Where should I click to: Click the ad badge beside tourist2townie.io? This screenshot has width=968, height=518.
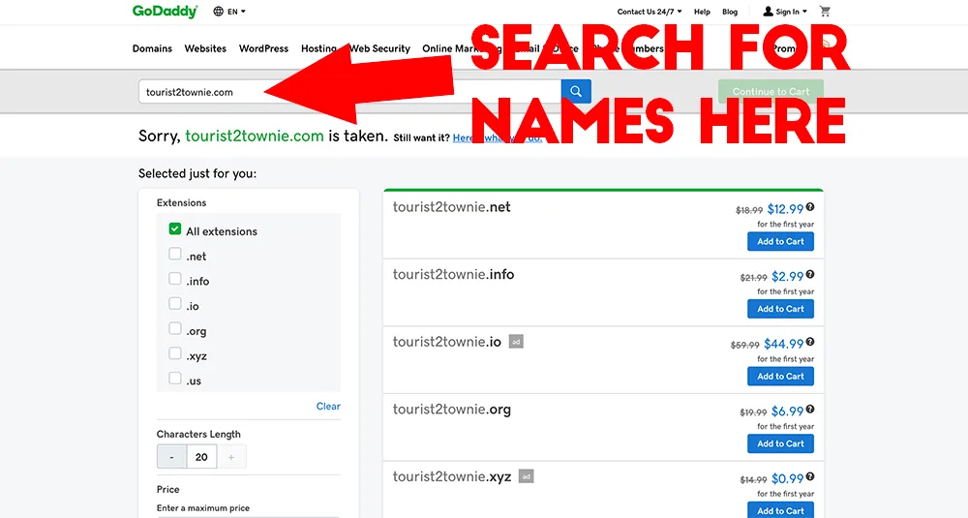[516, 342]
